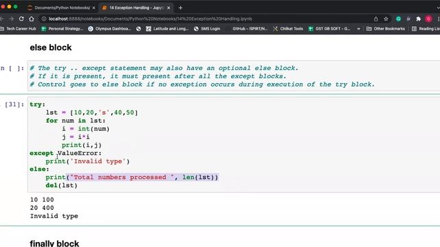Click the lst = [10,20,'s',40,50] line
This screenshot has height=247, width=440.
(x=91, y=113)
